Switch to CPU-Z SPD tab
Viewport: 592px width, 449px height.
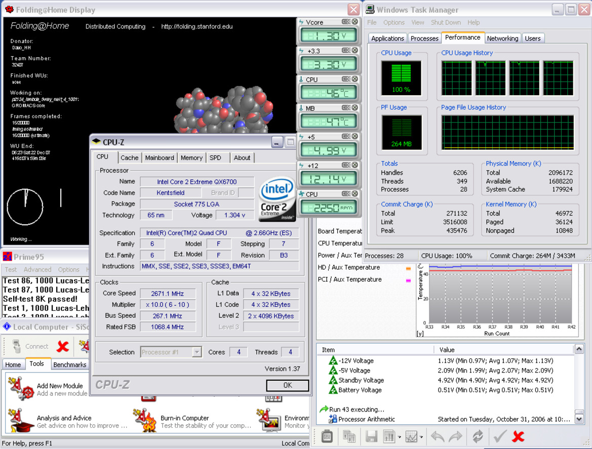click(216, 158)
